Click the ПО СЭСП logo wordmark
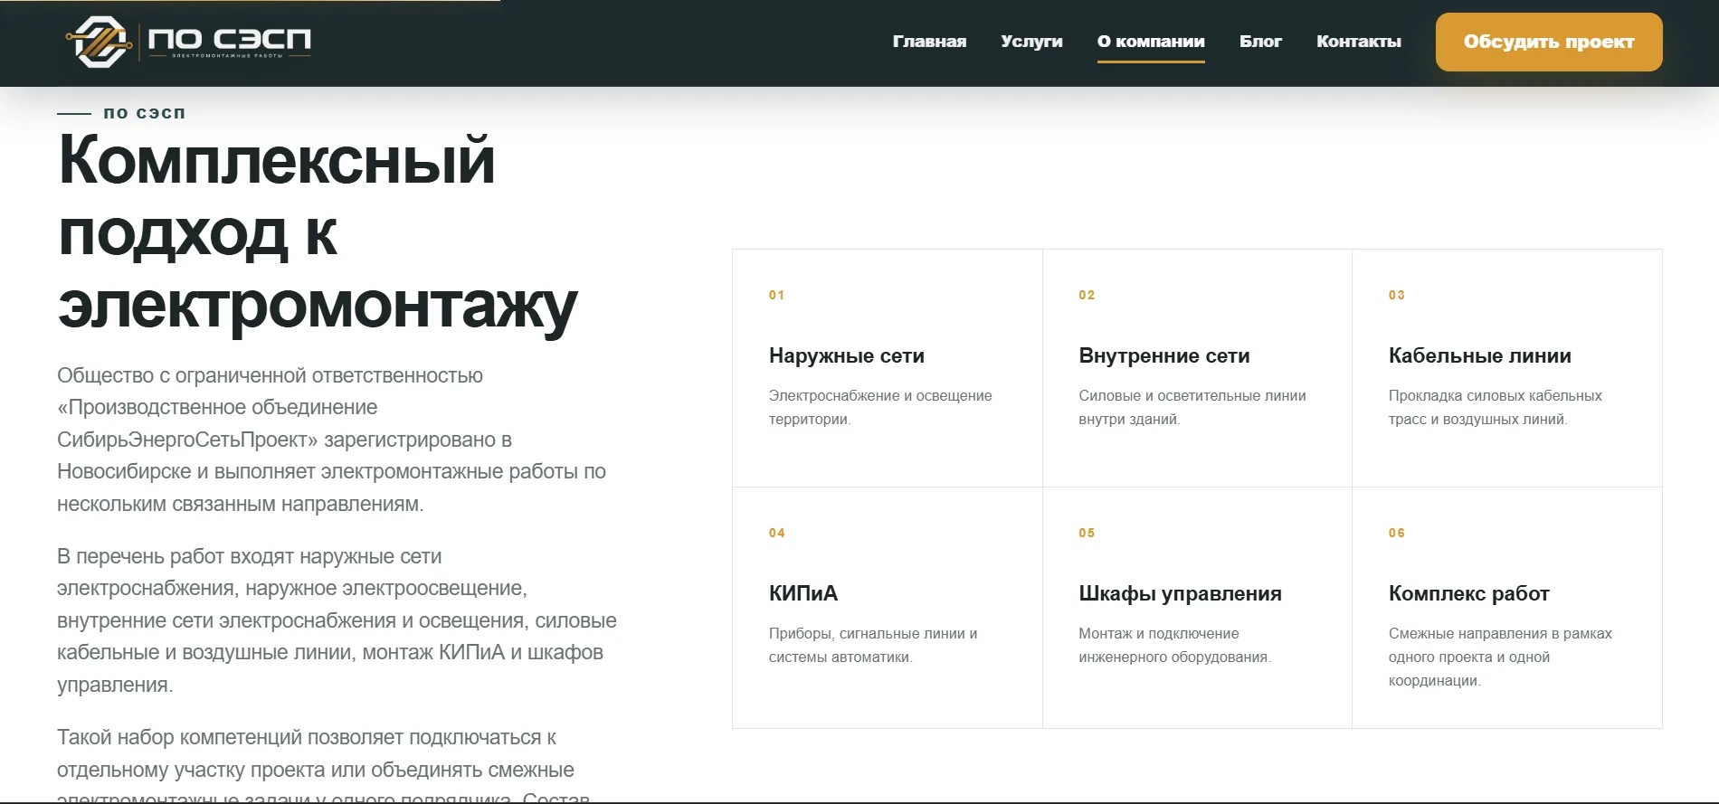1719x804 pixels. 229,41
